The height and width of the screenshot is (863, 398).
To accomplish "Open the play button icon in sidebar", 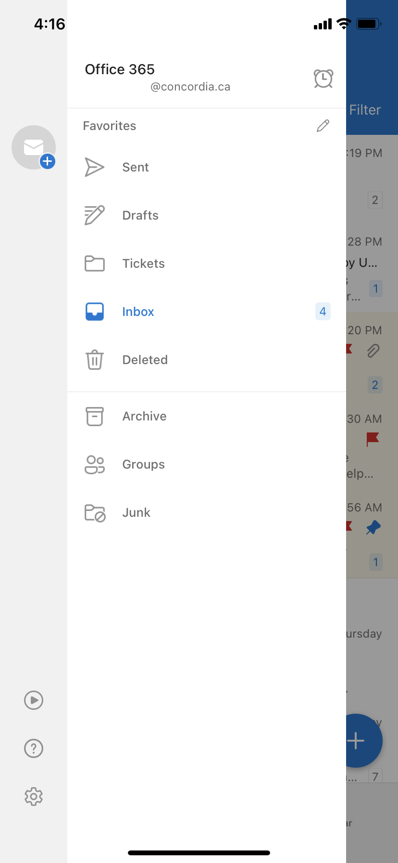I will (34, 700).
